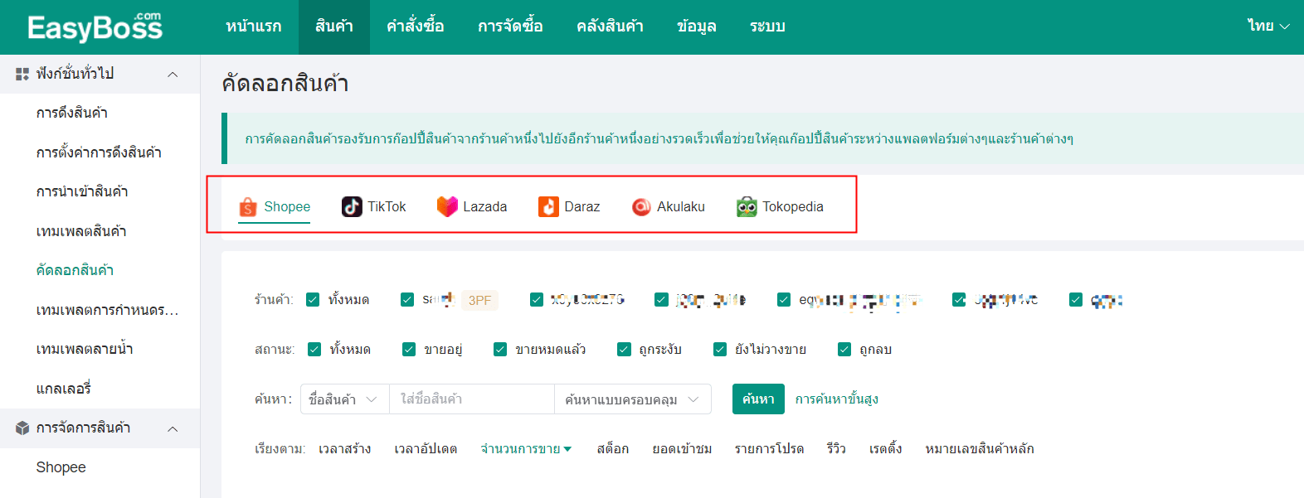This screenshot has height=498, width=1304.
Task: Uncheck the ขายหมดแล้ว status checkbox
Action: point(500,350)
